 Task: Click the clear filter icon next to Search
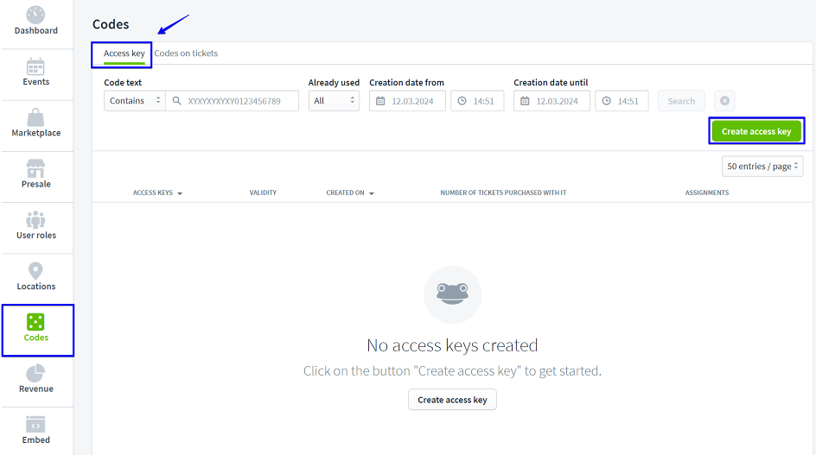point(724,101)
